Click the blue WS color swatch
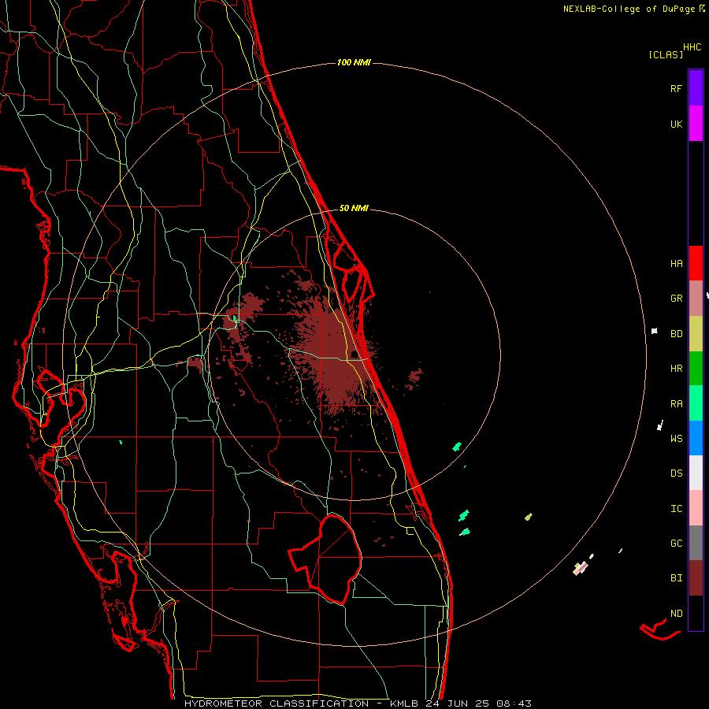The image size is (709, 709). point(696,438)
